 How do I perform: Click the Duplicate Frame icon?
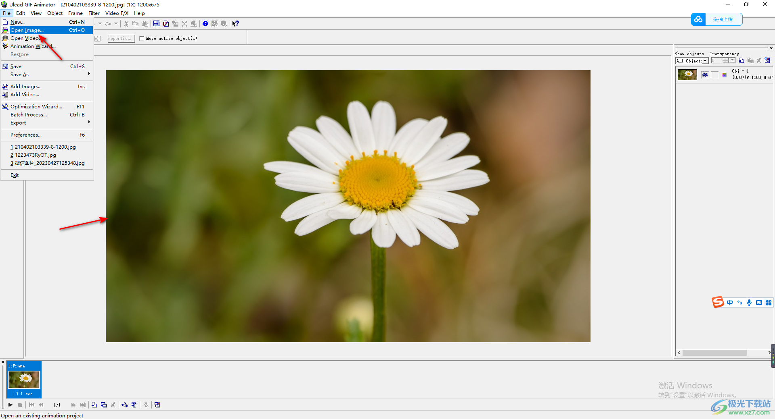point(104,405)
